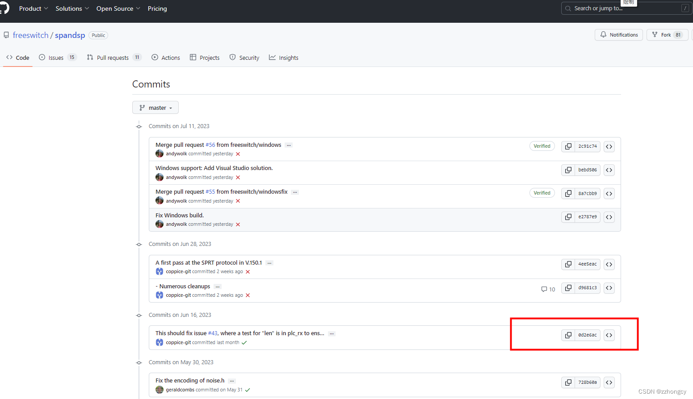Open pull request #55 link
The height and width of the screenshot is (399, 693).
click(x=210, y=192)
